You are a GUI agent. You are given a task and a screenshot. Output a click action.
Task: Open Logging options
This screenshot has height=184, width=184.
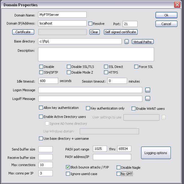[156, 153]
